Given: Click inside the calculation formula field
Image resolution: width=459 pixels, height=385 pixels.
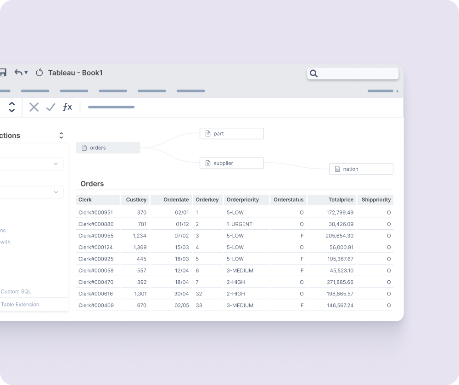Looking at the screenshot, I should [111, 107].
